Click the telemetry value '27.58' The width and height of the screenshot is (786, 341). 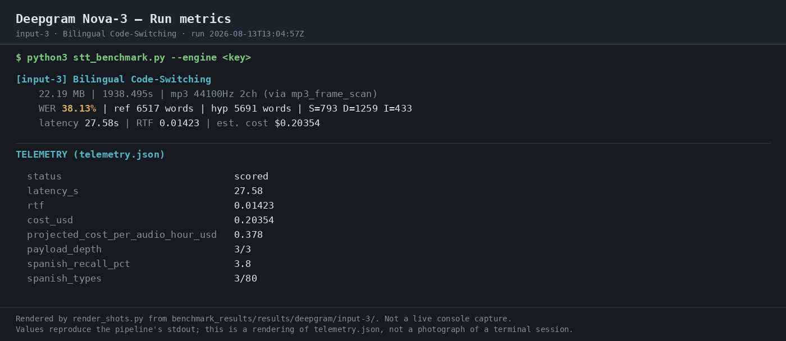click(248, 191)
